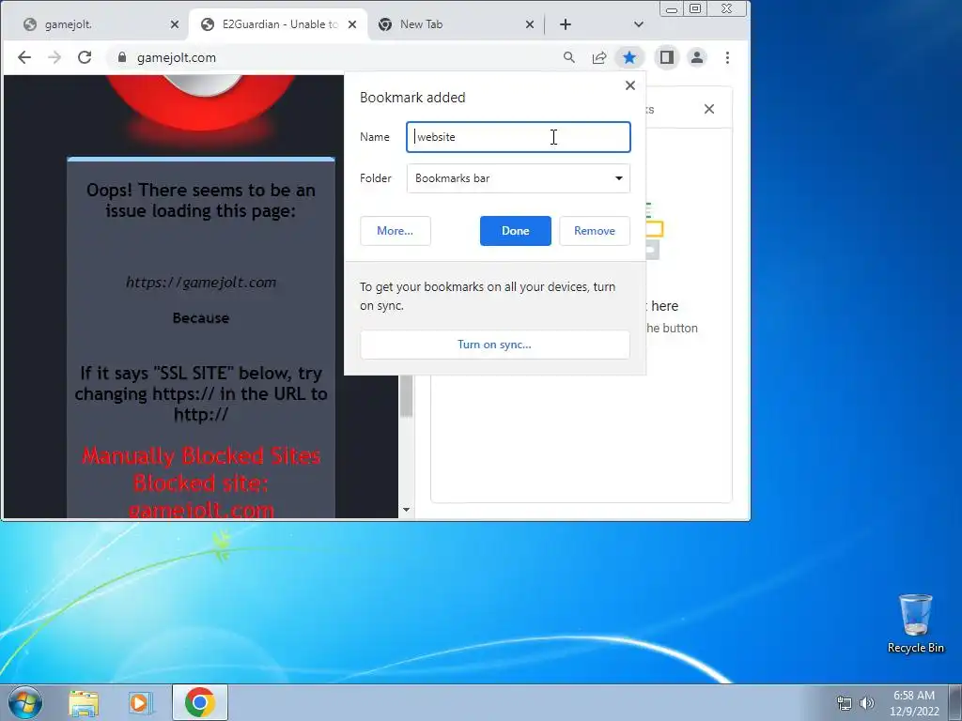Screen dimensions: 962x721
Task: Open a new tab with plus button
Action: [x=565, y=24]
